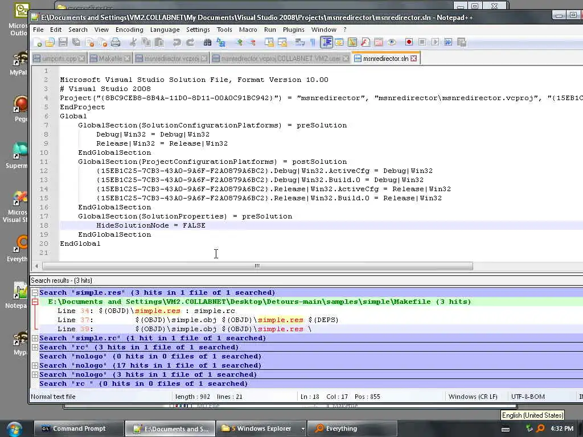
Task: Click the Close All toolbar icon
Action: pyautogui.click(x=102, y=42)
